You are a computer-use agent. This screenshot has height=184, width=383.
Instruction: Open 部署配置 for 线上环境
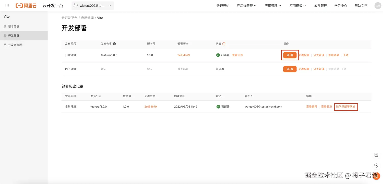point(304,69)
